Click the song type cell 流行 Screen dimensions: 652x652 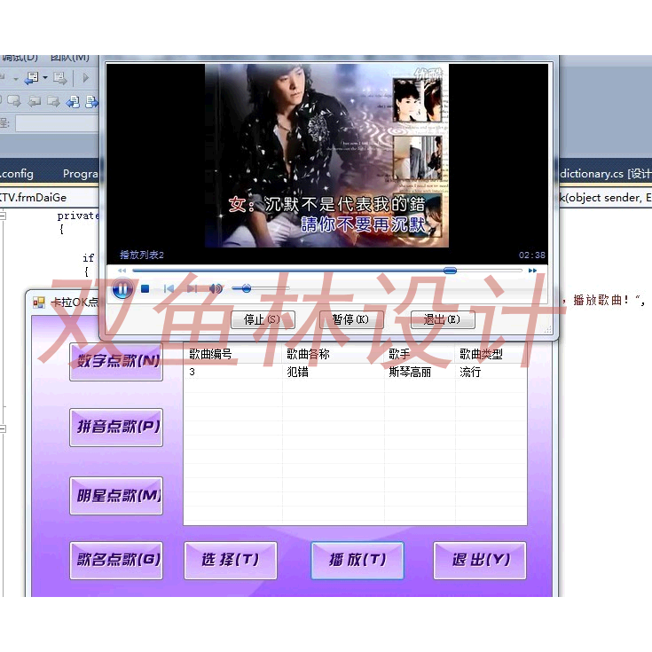pos(470,372)
